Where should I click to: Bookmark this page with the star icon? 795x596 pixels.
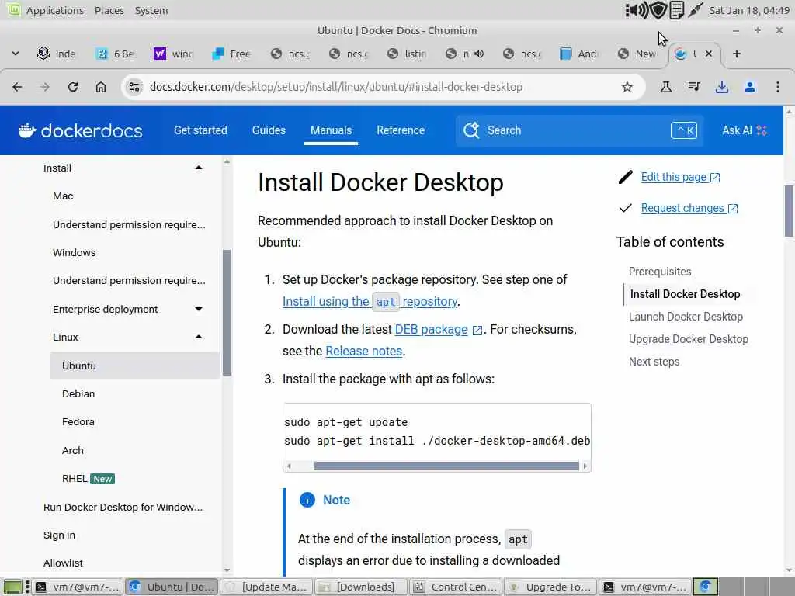627,87
